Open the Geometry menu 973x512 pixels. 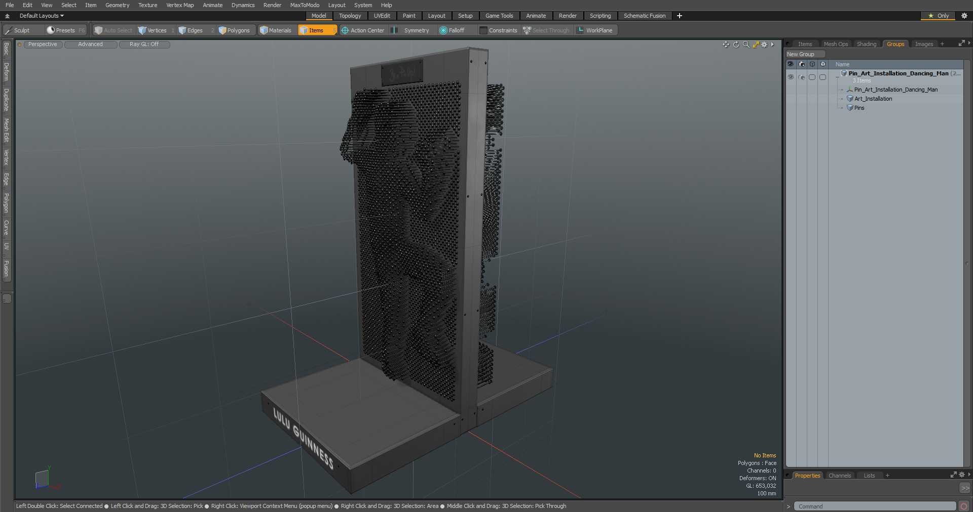pyautogui.click(x=117, y=5)
